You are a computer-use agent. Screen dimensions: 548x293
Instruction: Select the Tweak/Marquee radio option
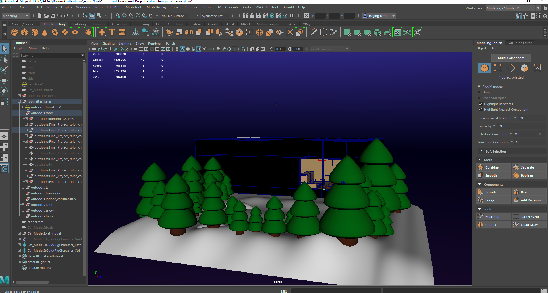tap(479, 98)
